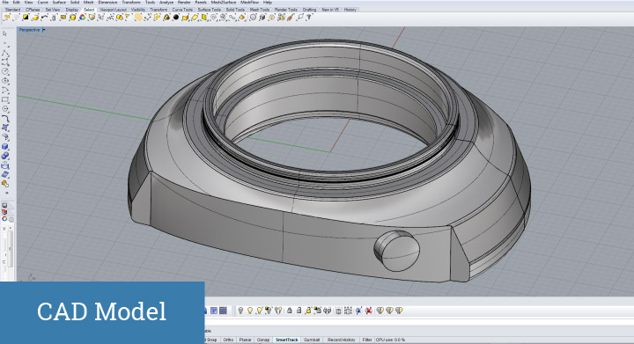The width and height of the screenshot is (634, 344).
Task: Click the Unlock objects yellow padlock icon
Action: pos(308,311)
